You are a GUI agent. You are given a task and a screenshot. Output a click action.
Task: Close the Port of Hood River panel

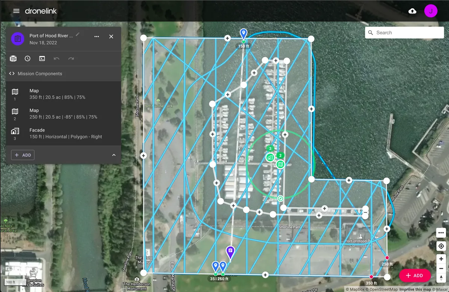click(111, 37)
